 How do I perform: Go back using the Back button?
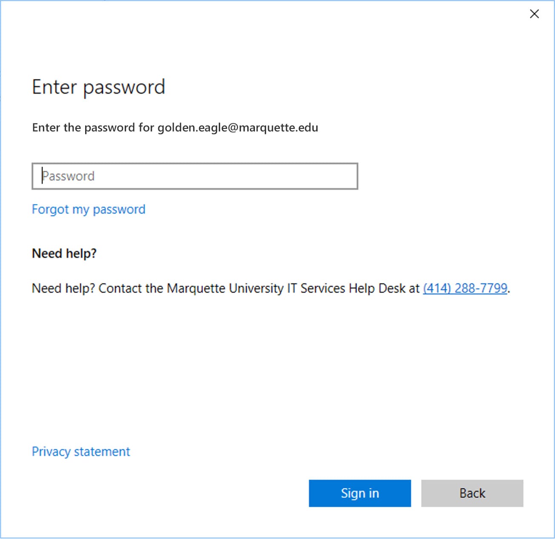[472, 493]
